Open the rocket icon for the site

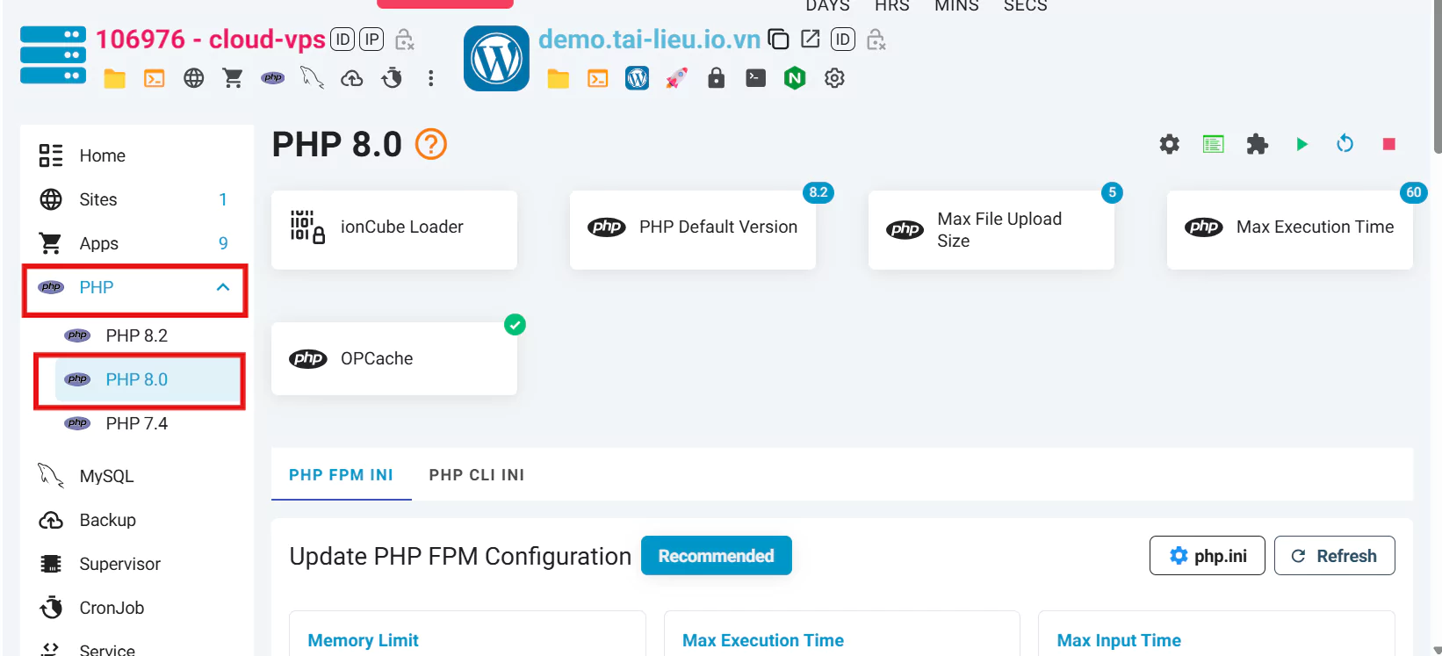(x=676, y=78)
